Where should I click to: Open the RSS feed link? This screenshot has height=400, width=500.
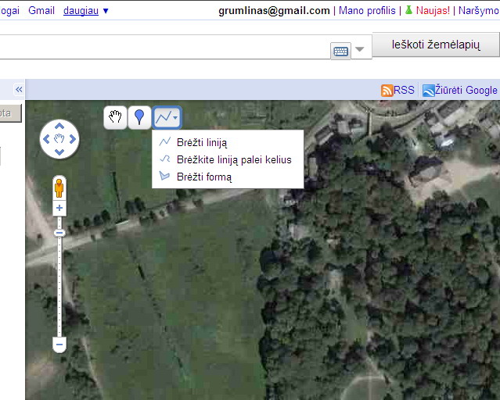pos(397,90)
